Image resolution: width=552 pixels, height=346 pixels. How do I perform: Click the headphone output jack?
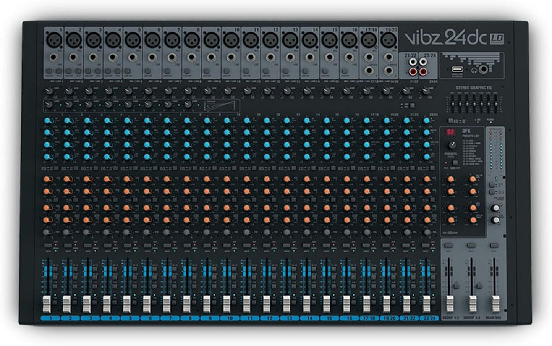pos(484,69)
